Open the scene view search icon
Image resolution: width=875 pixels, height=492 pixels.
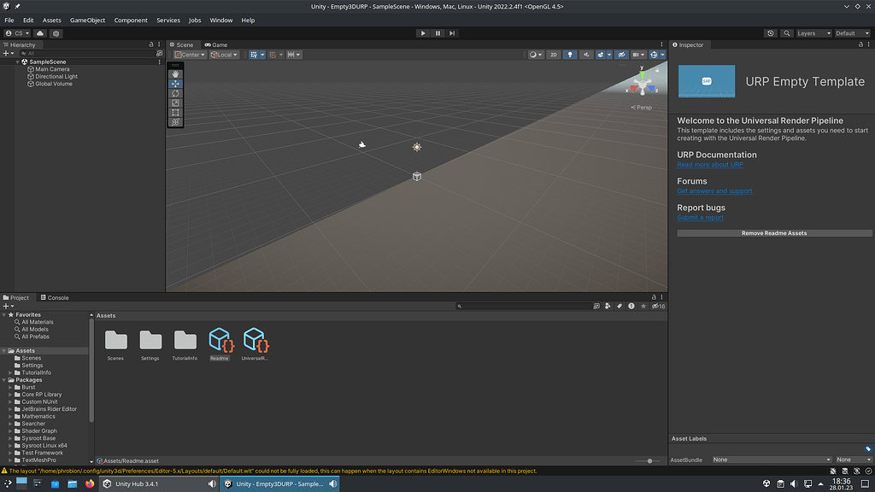(787, 33)
